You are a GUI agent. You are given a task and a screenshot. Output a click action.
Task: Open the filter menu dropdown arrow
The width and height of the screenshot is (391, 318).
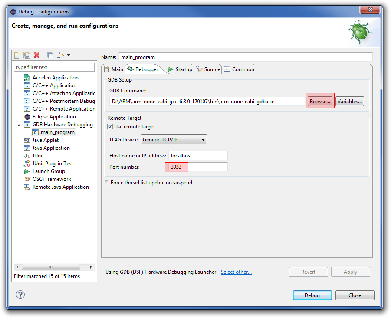click(68, 55)
